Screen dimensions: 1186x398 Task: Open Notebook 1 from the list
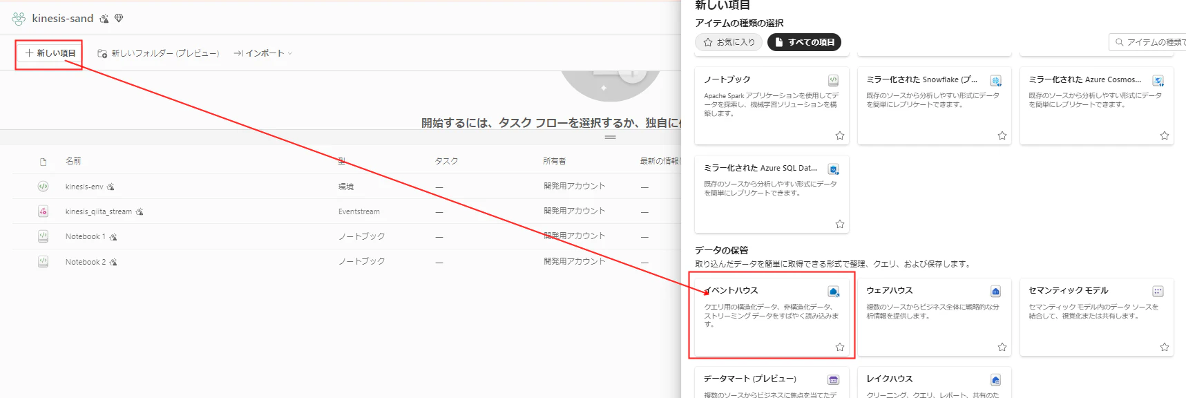tap(86, 236)
